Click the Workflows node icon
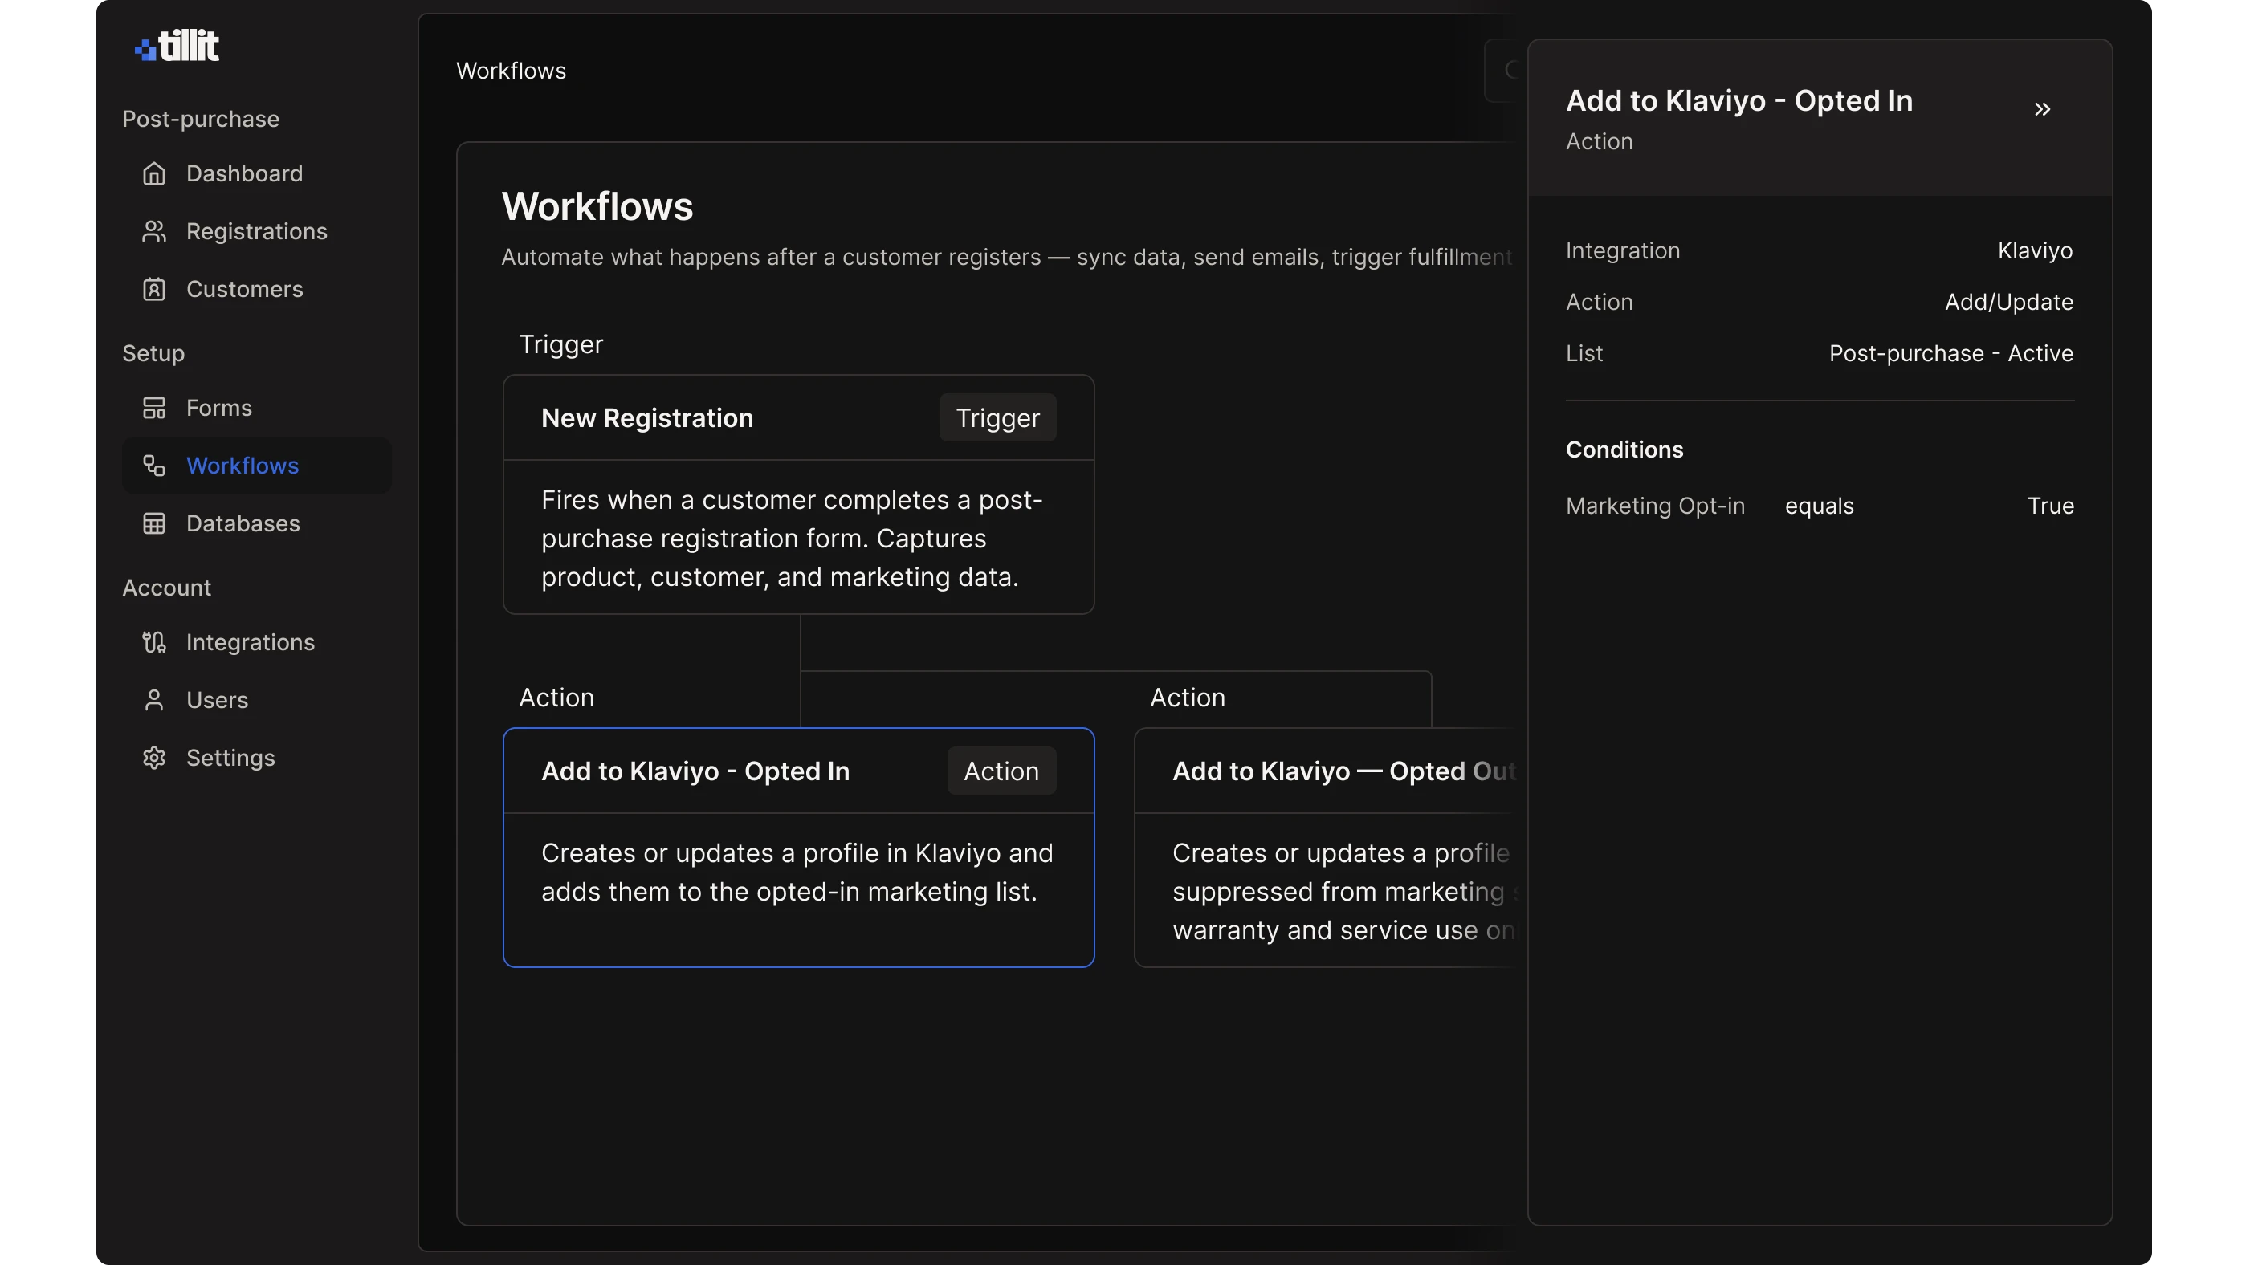2250x1265 pixels. click(x=153, y=466)
